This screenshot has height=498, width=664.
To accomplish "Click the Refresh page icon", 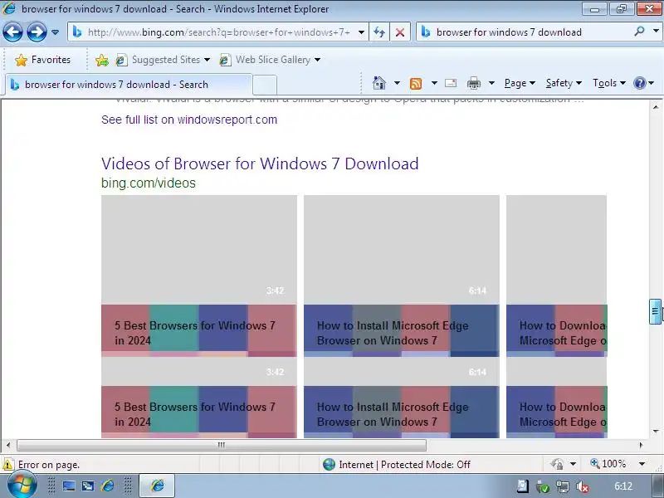I will 379,32.
